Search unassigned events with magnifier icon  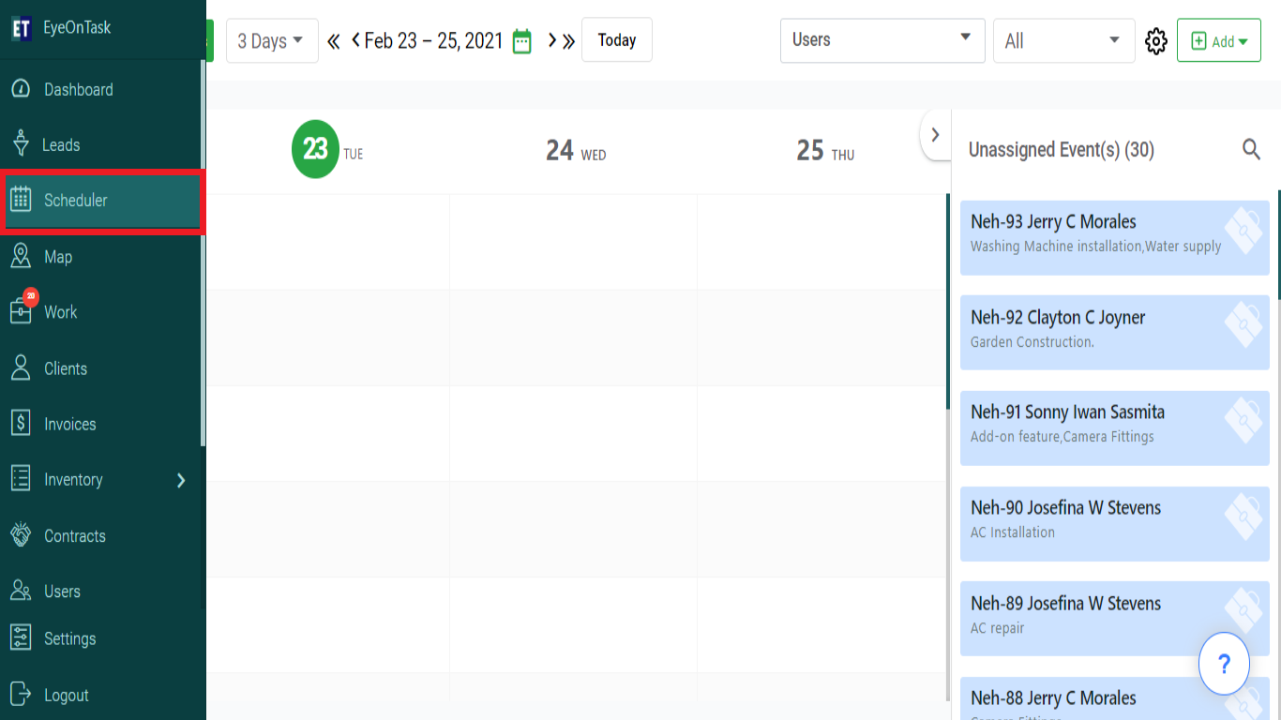(1251, 149)
